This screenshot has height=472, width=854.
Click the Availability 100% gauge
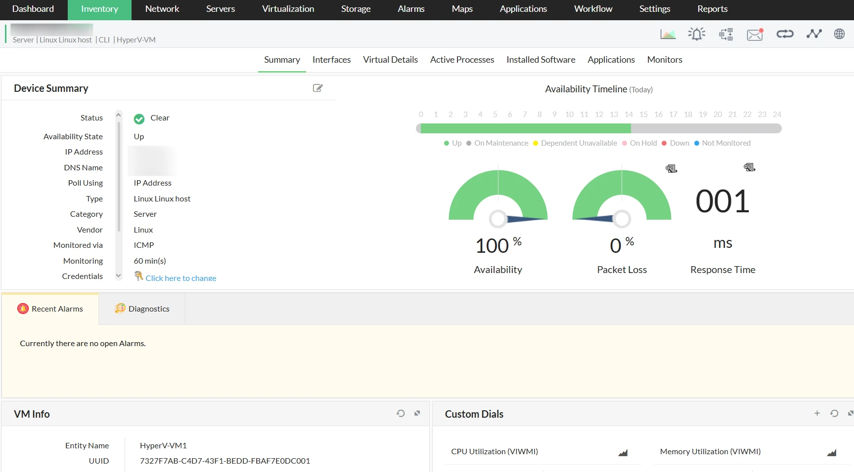498,196
